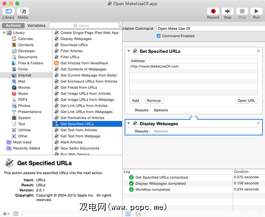Viewport: 265px width, 217px height.
Task: Switch to the Variables tab
Action: 36,26
